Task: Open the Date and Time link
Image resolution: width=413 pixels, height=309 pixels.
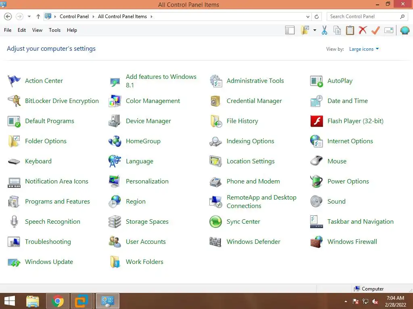Action: coord(347,101)
